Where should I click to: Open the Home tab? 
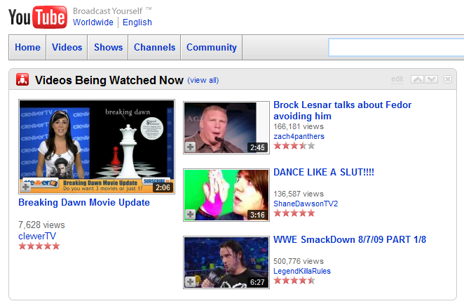[x=27, y=48]
